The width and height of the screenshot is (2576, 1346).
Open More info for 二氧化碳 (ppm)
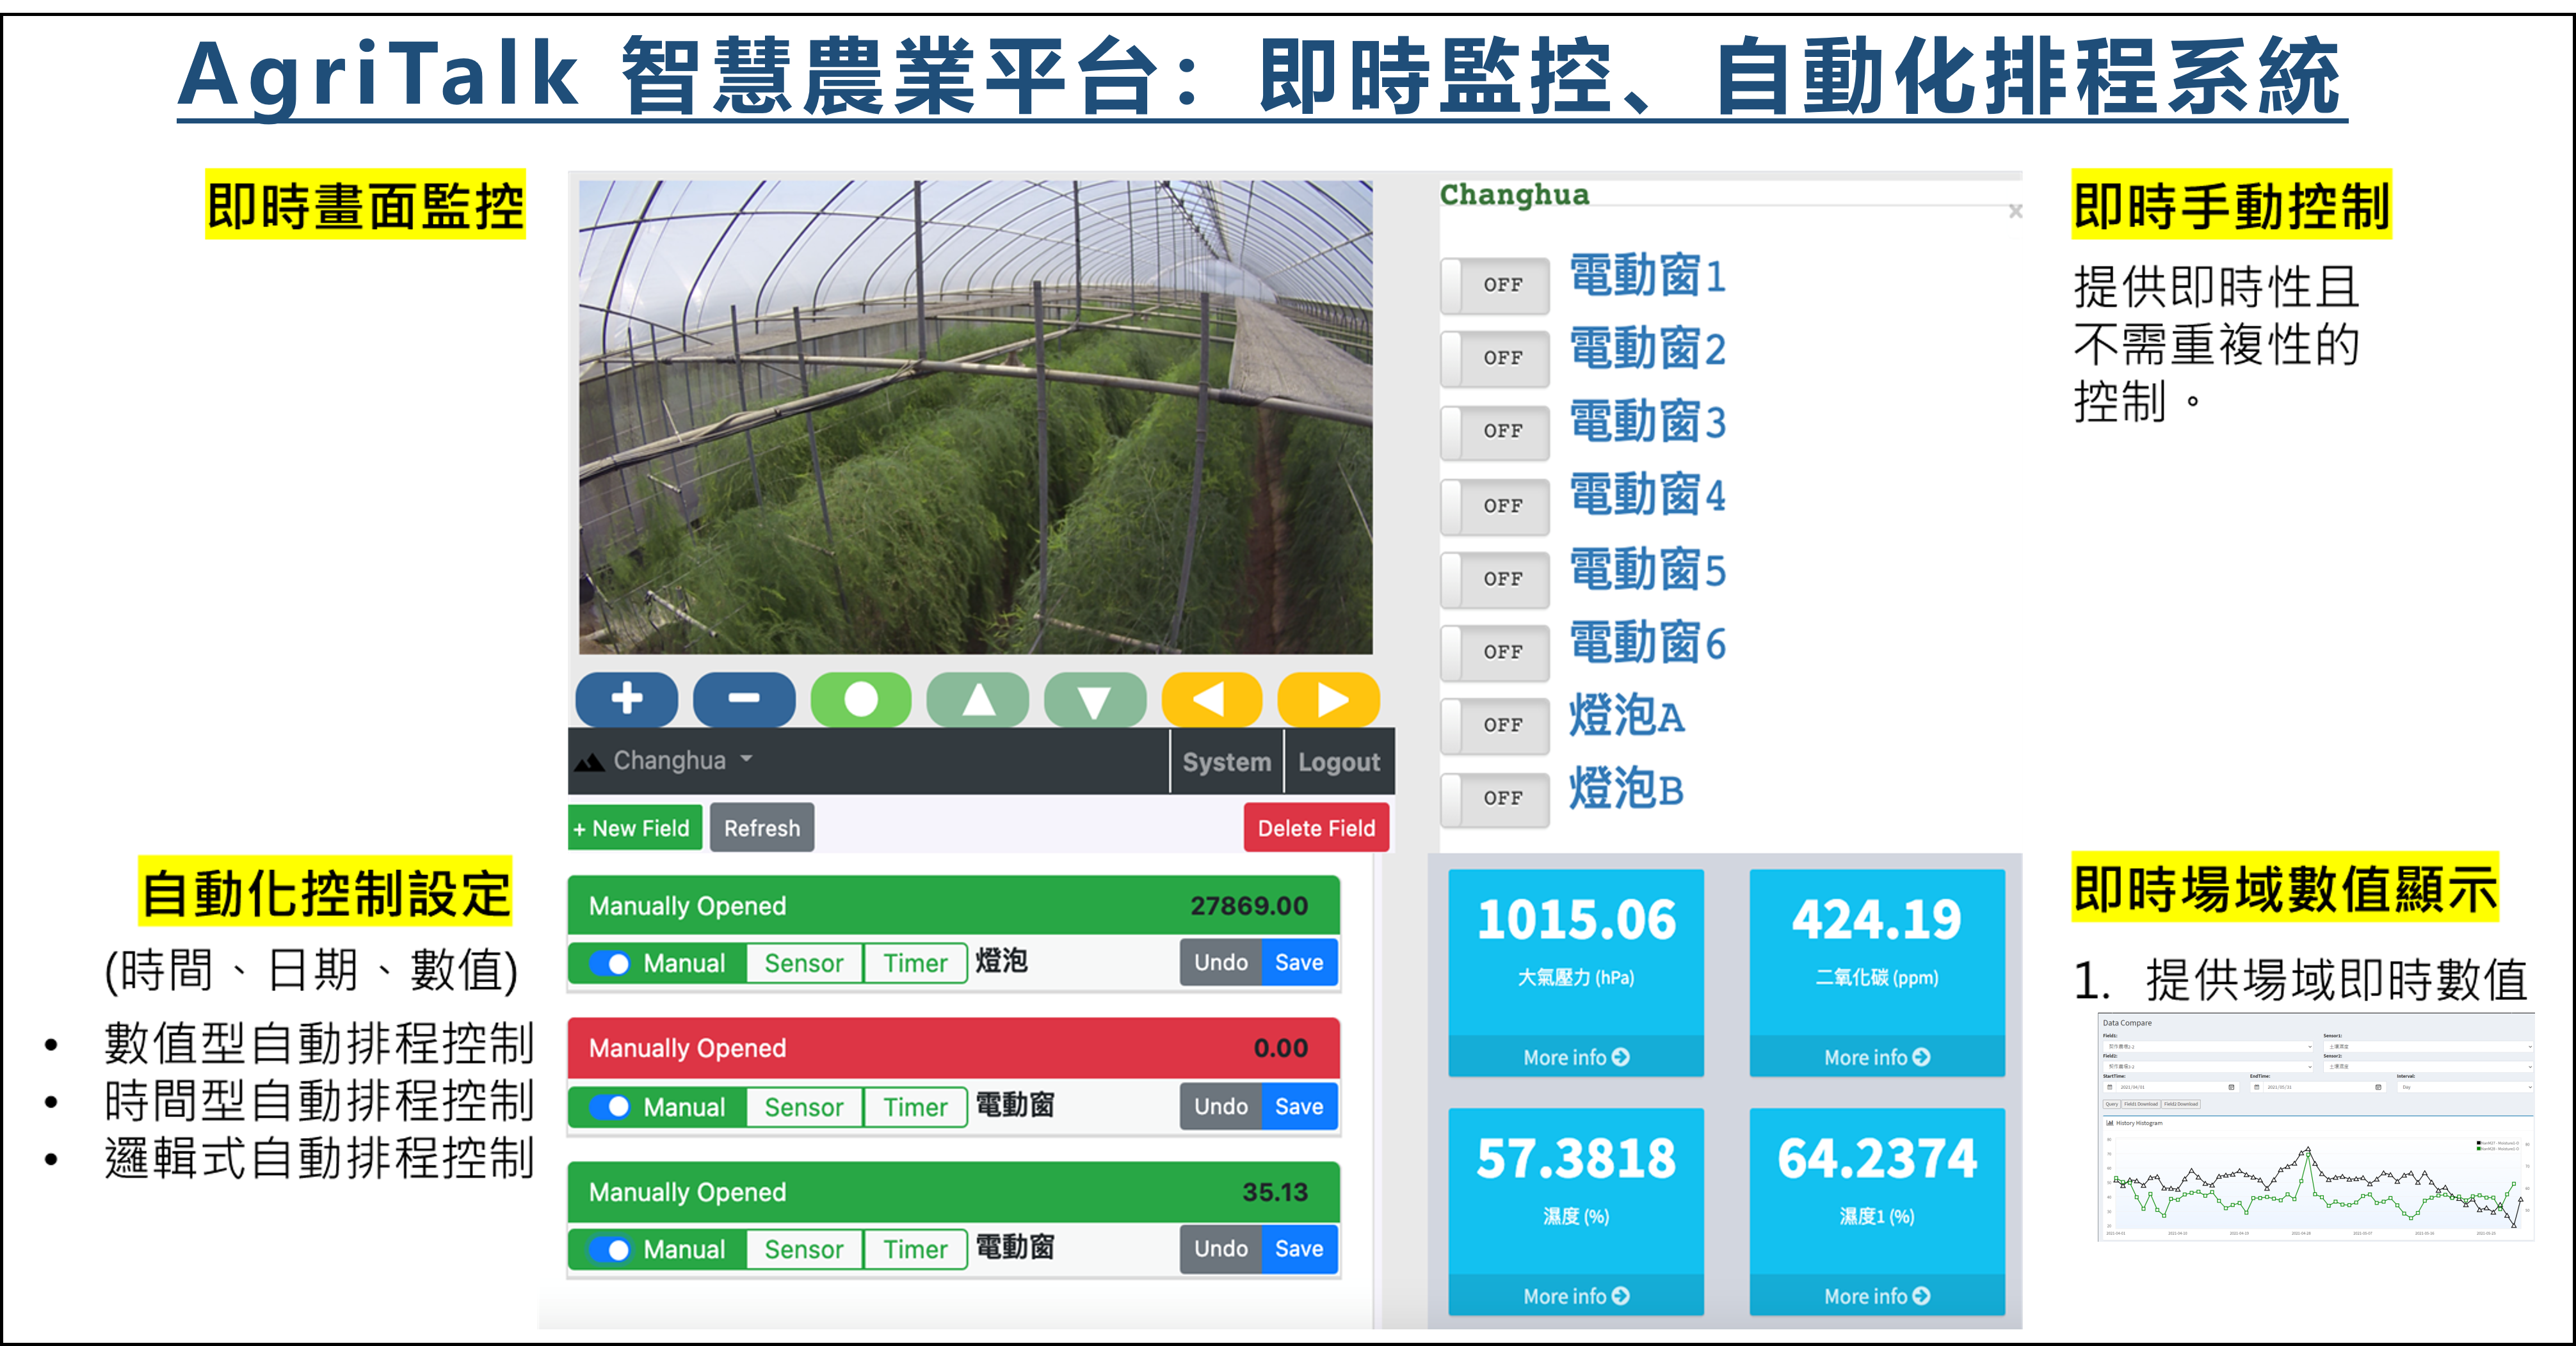[1877, 1056]
